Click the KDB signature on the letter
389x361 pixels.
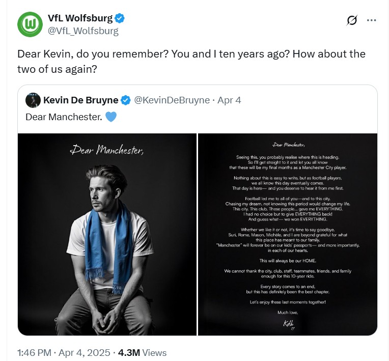click(x=289, y=324)
